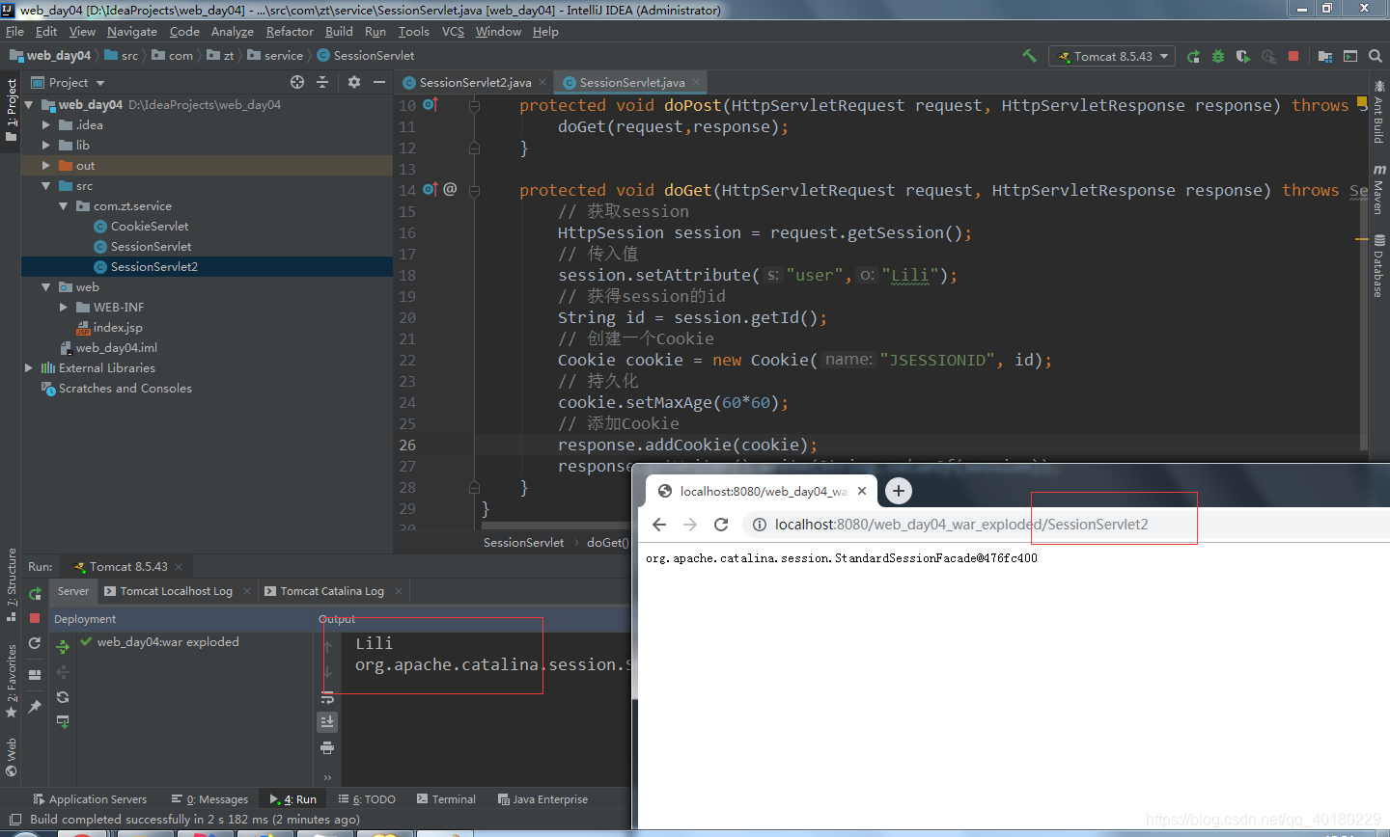Click the Project panel locate target icon
This screenshot has height=837, width=1390.
(297, 82)
